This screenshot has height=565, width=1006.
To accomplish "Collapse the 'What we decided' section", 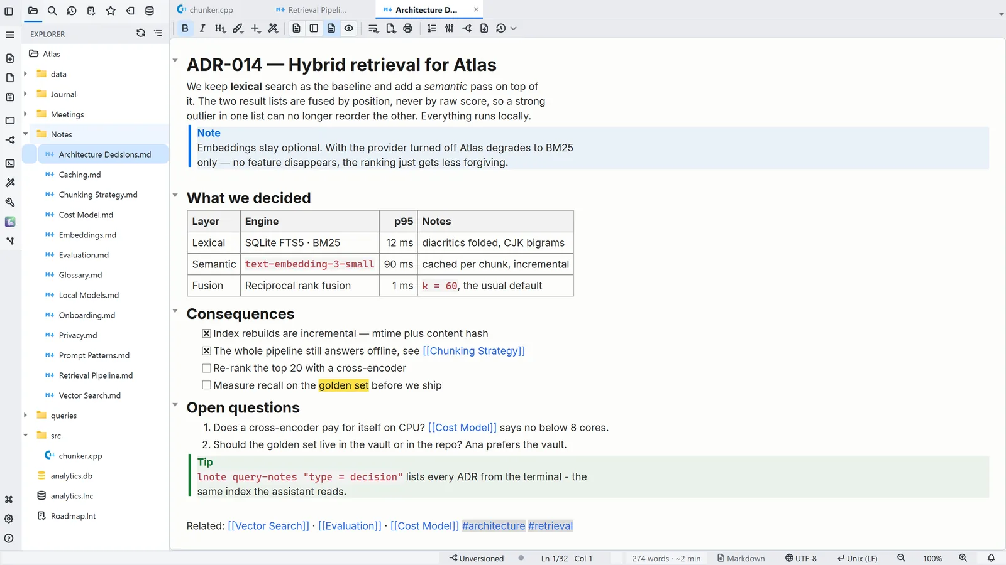I will click(175, 195).
